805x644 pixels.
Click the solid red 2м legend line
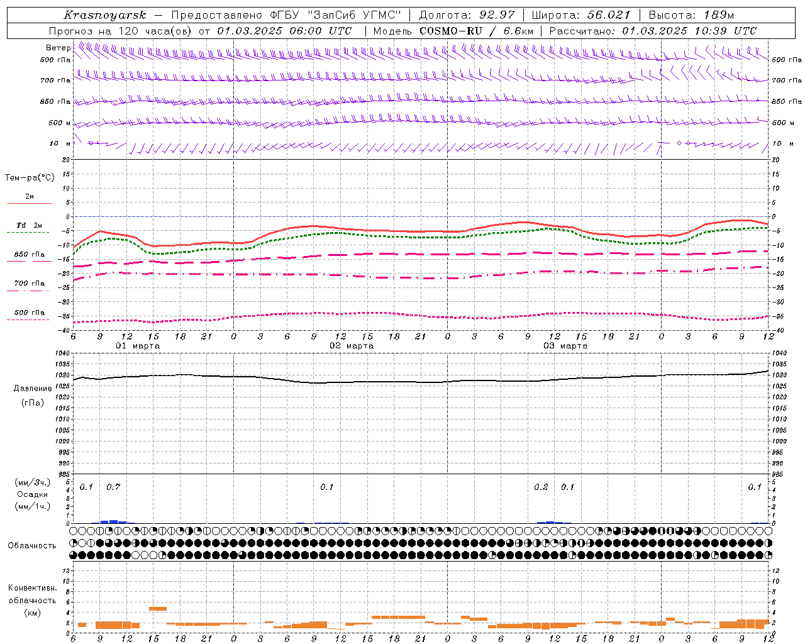pos(29,204)
